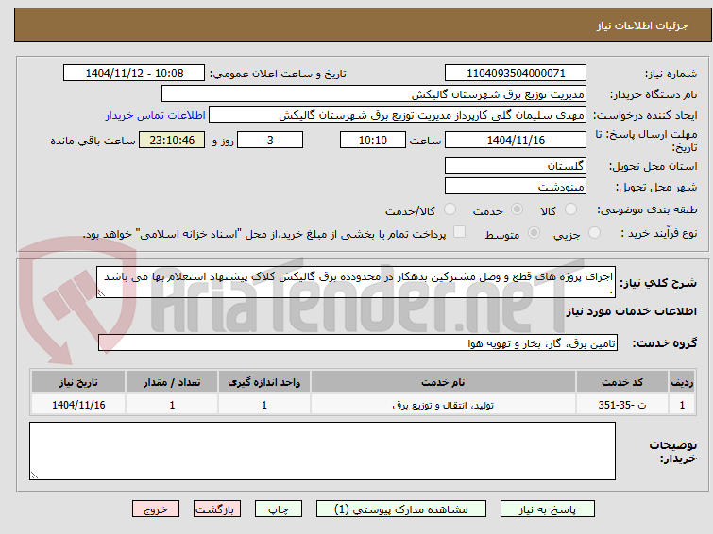This screenshot has height=534, width=713.
Task: Select the خدمت radio button
Action: [x=517, y=209]
